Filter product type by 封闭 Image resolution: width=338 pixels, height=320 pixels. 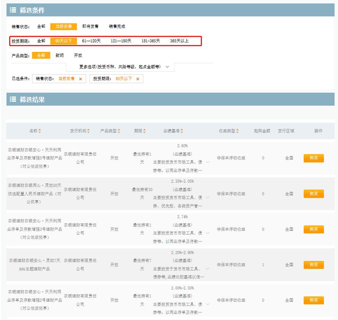(59, 55)
